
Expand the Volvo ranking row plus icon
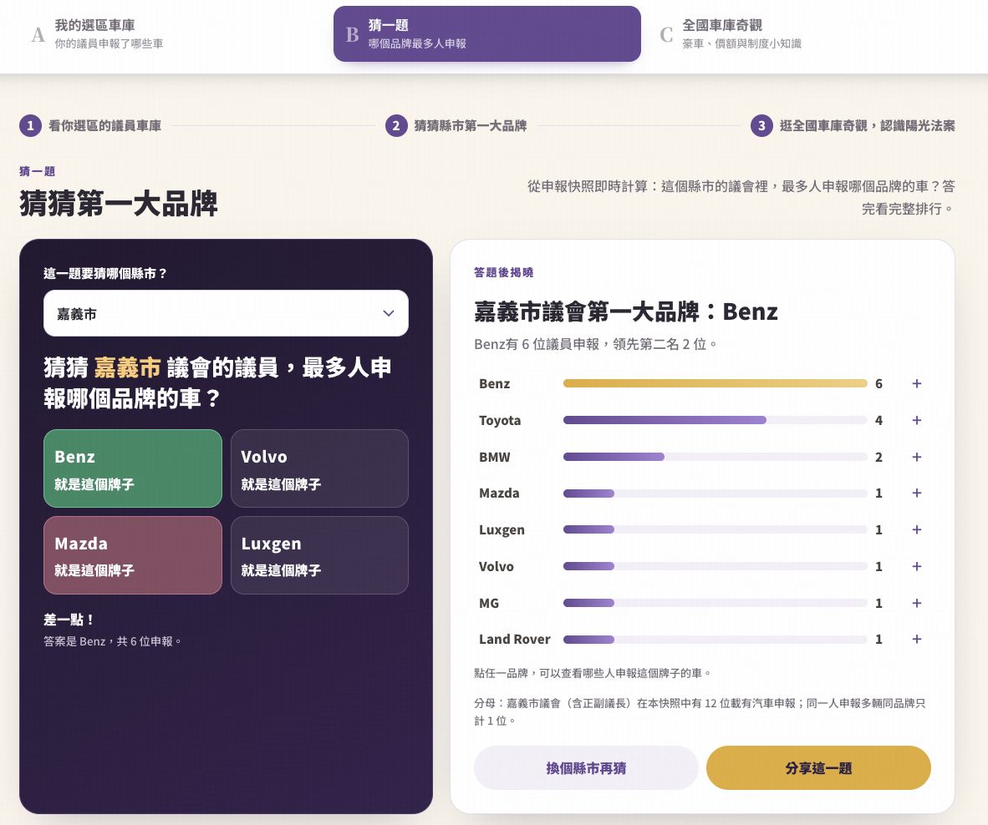(917, 566)
